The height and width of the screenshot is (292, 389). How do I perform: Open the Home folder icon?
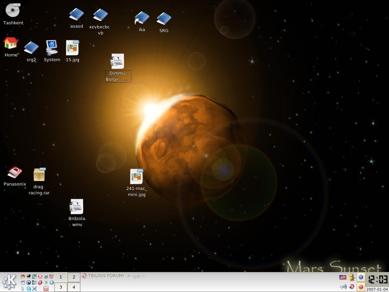(11, 44)
